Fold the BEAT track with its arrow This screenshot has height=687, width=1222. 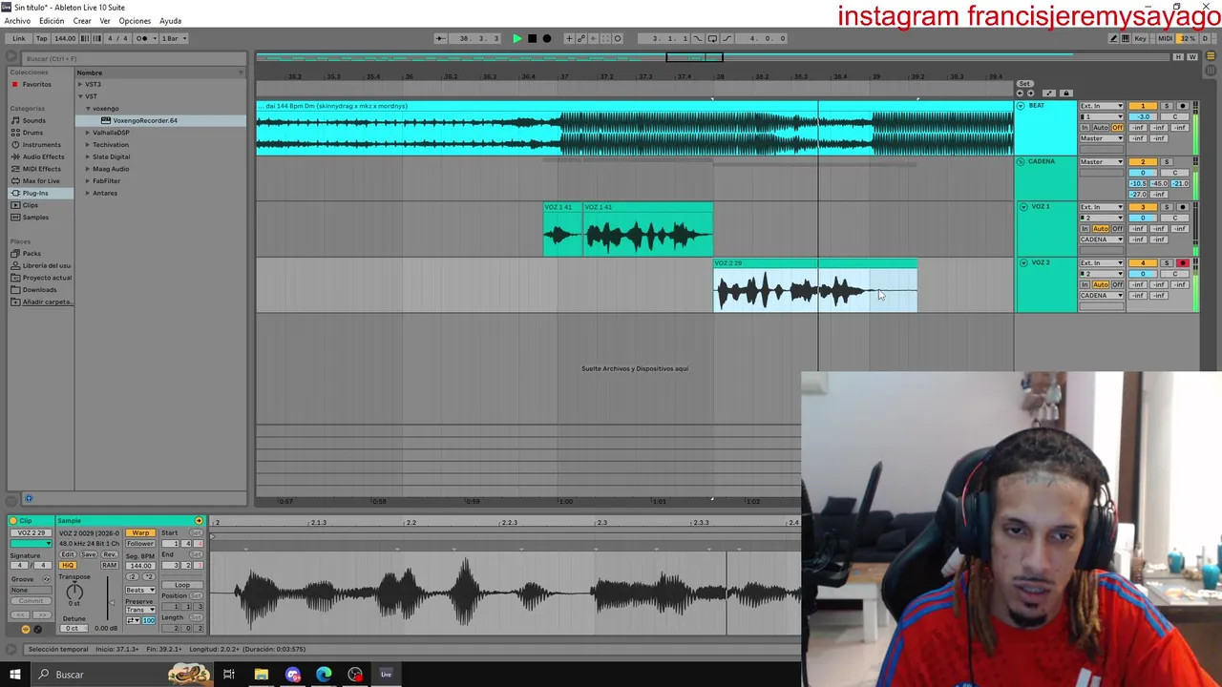pos(1021,106)
